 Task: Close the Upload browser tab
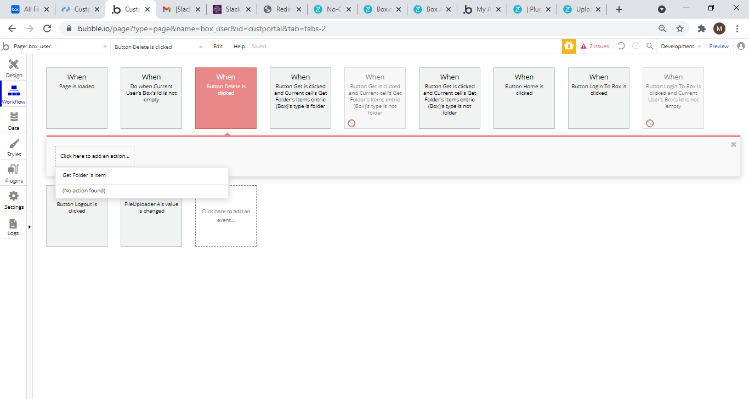(597, 9)
